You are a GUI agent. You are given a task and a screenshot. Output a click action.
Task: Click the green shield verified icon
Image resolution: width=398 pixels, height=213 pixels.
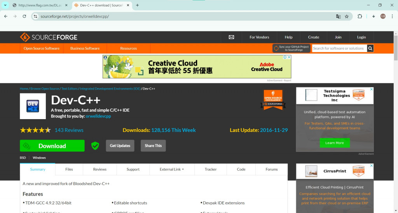95,145
